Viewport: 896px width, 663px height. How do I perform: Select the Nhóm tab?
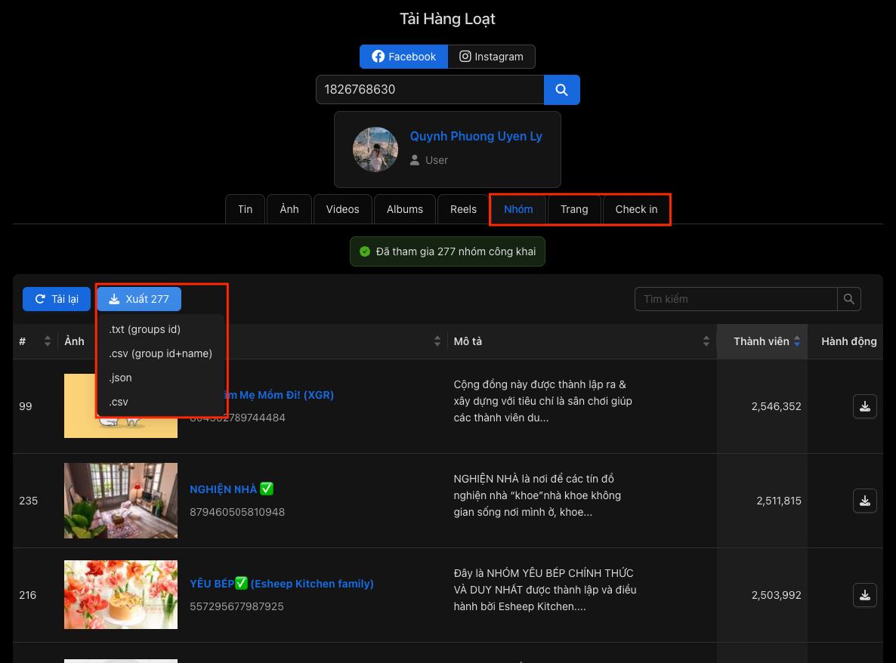pyautogui.click(x=518, y=209)
